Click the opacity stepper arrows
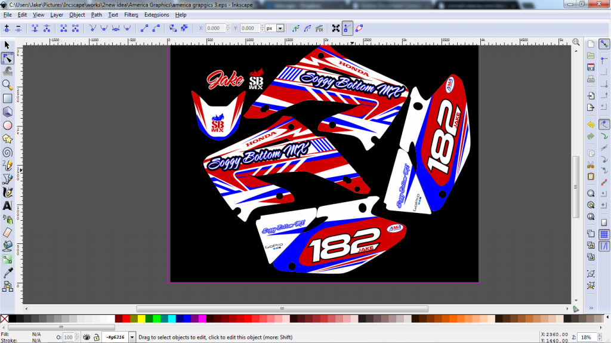 point(77,337)
